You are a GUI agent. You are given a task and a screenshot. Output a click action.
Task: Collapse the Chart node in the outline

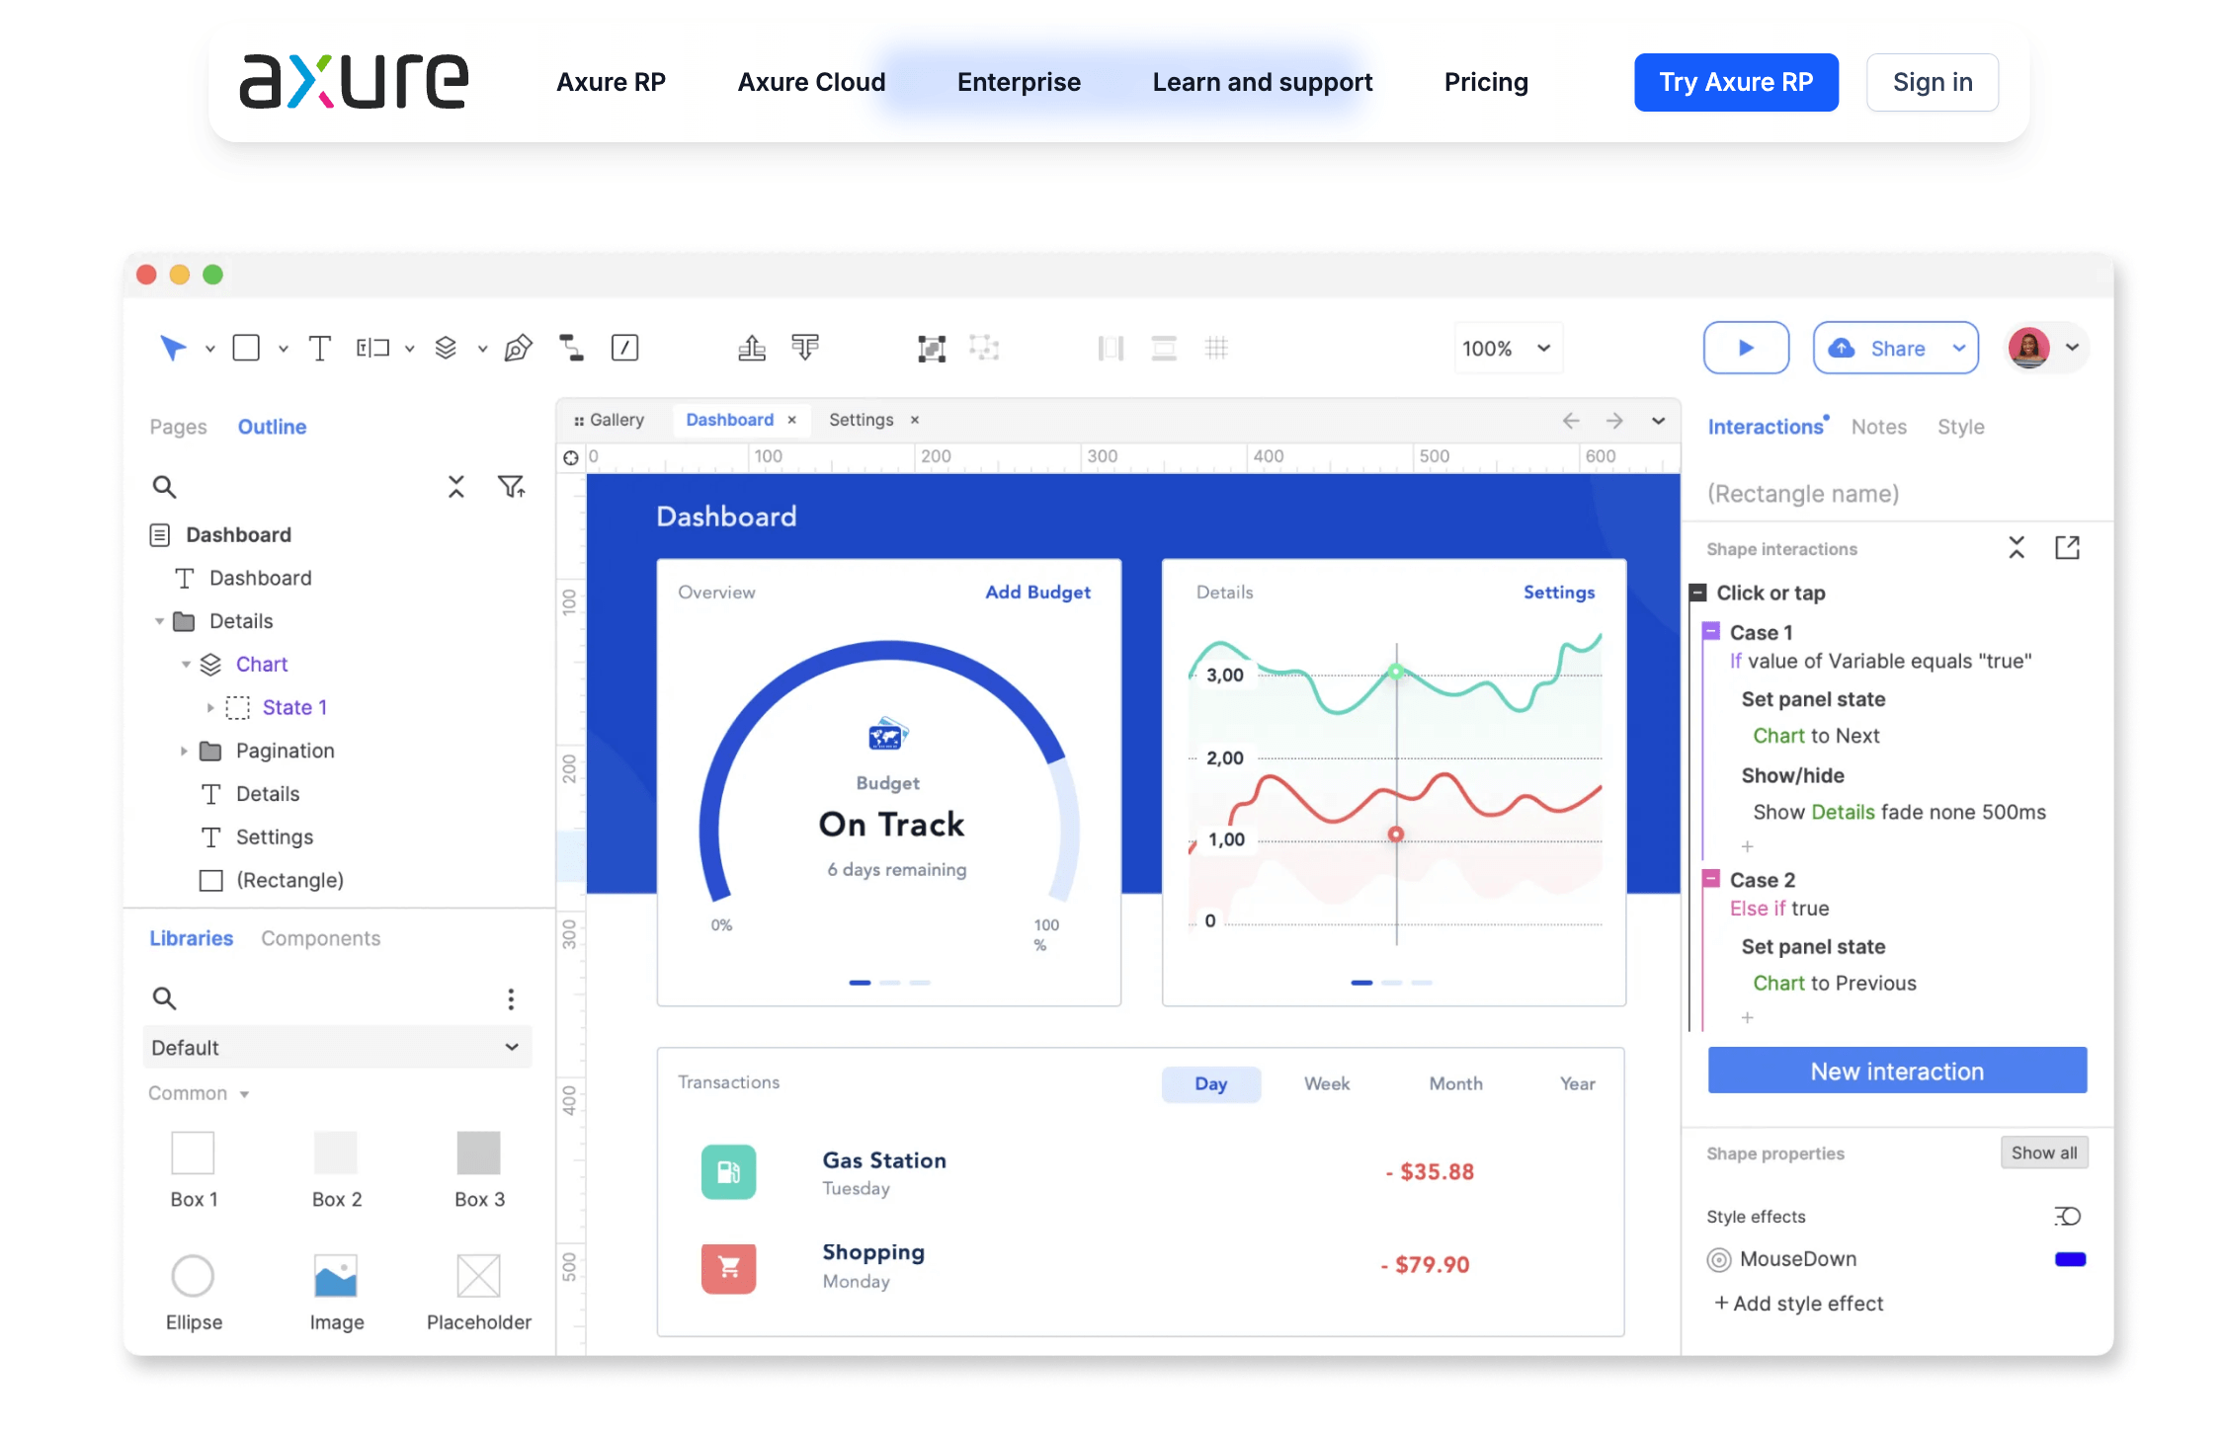186,664
